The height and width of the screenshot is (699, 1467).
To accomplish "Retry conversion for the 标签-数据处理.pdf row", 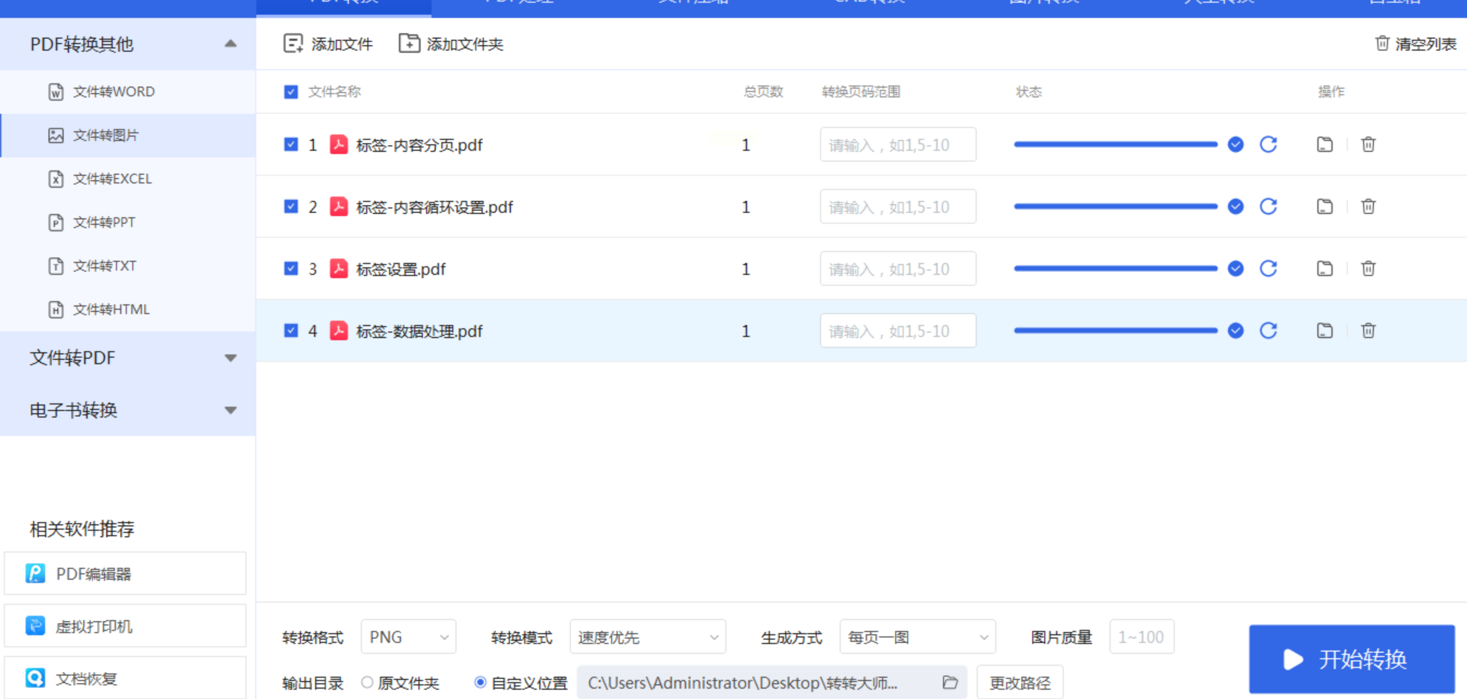I will (1268, 330).
